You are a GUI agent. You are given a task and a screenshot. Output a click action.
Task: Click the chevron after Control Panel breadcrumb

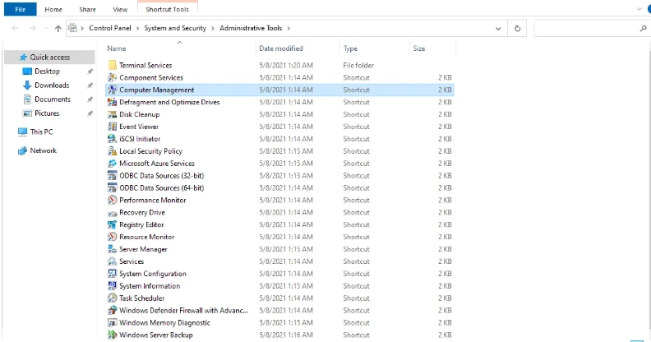click(x=137, y=28)
